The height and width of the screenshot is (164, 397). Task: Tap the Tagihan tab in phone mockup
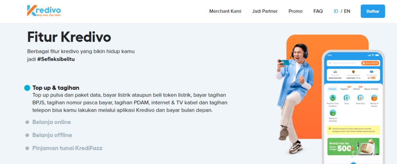coord(344,89)
